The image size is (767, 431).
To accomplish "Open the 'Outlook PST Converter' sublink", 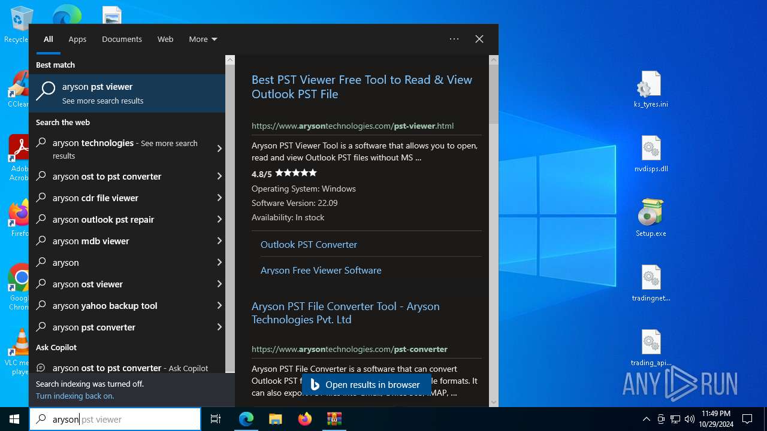I will tap(309, 244).
